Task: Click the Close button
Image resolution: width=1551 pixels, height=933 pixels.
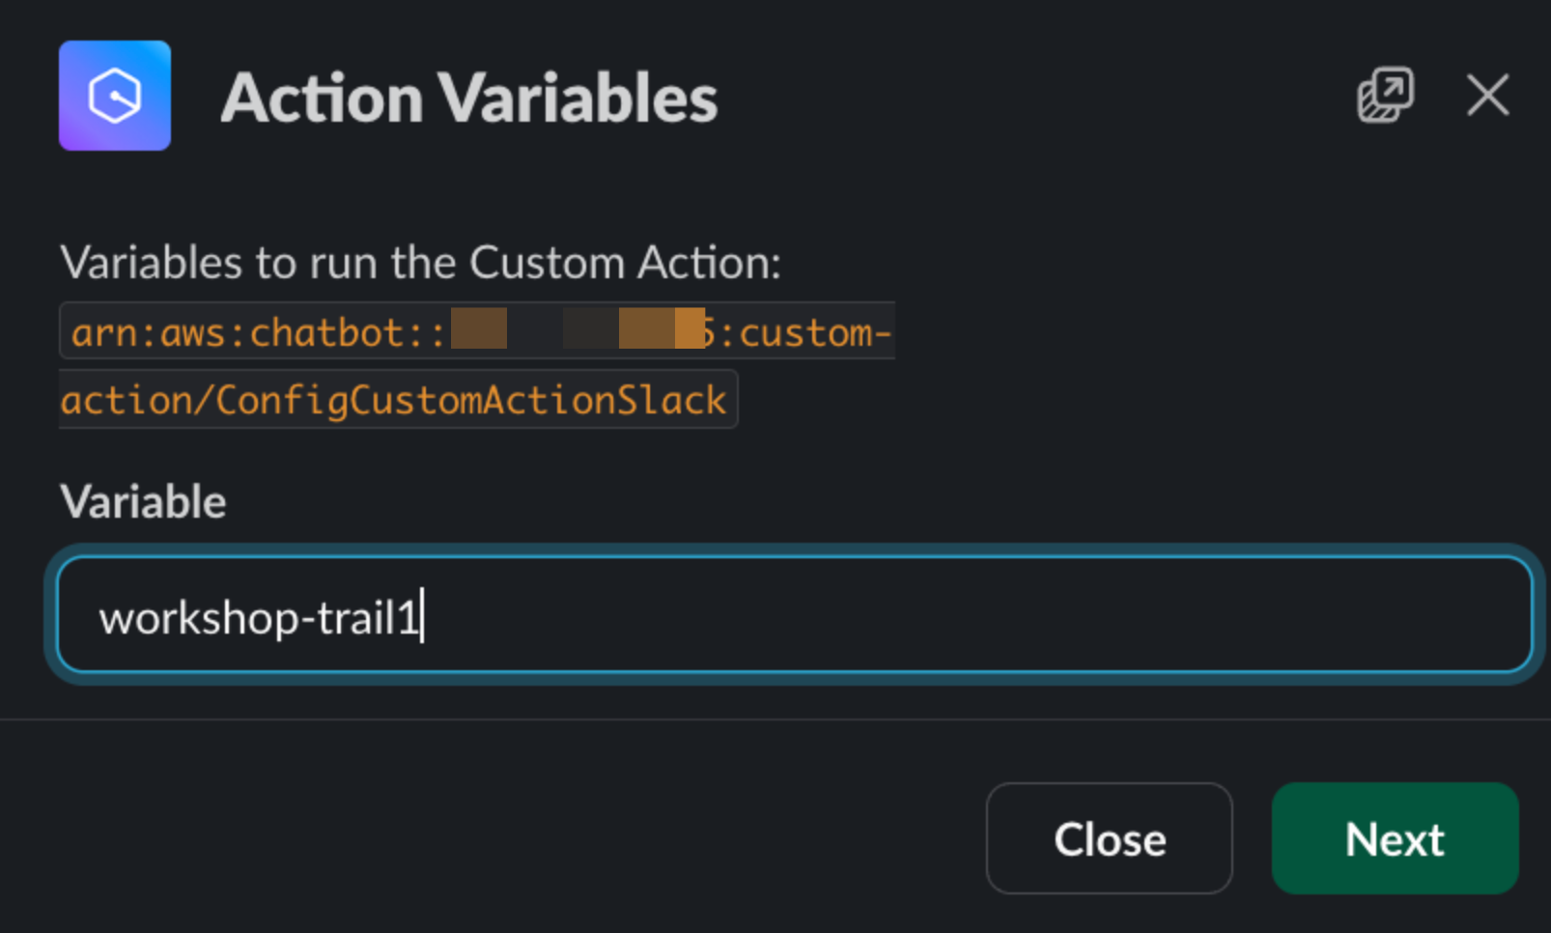Action: tap(1110, 838)
